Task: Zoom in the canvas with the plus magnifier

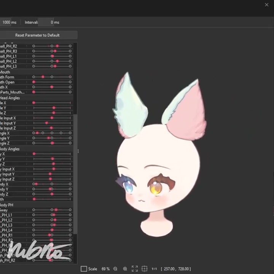Action: (125, 269)
